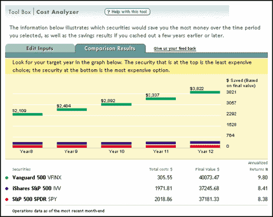This screenshot has width=273, height=217.
Task: Click the 3057 y-axis value
Action: tap(231, 103)
